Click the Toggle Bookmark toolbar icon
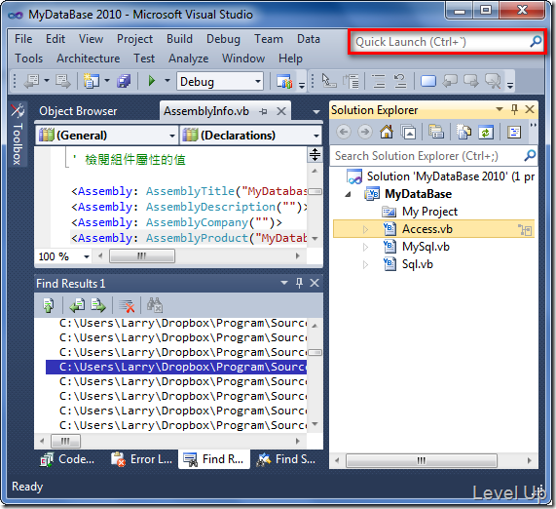 pos(428,81)
